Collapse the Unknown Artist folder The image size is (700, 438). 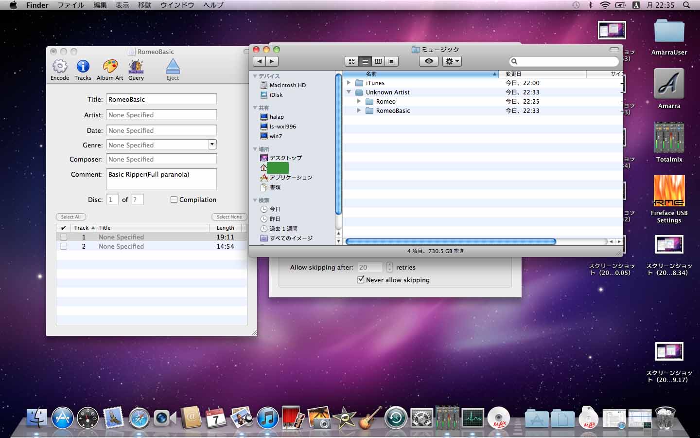pyautogui.click(x=349, y=92)
